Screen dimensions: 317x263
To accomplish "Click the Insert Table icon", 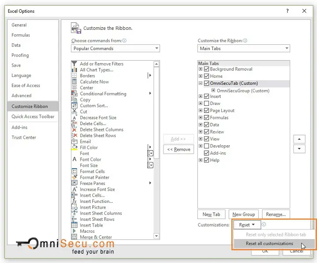I will 74,225.
